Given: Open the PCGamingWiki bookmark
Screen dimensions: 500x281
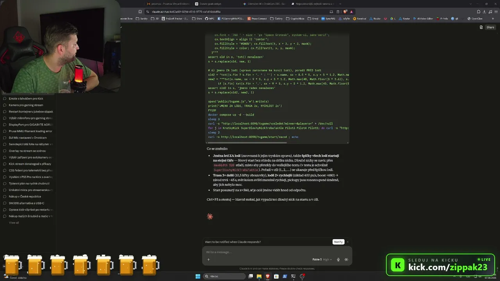Looking at the screenshot, I should coord(230,19).
